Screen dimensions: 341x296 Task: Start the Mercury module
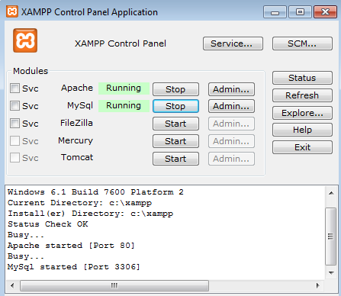(x=175, y=141)
